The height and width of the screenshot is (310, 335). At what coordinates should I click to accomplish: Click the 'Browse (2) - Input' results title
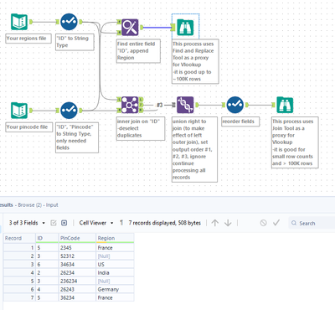tap(38, 205)
